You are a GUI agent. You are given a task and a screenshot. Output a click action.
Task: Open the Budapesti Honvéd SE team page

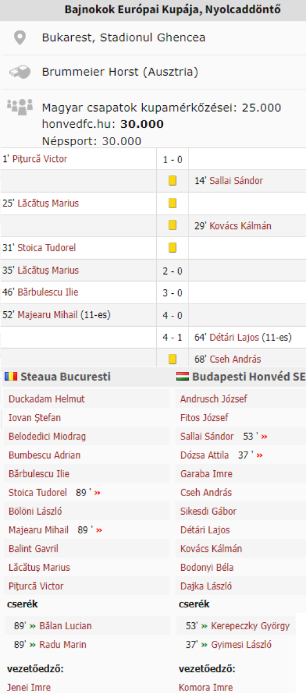pyautogui.click(x=249, y=376)
